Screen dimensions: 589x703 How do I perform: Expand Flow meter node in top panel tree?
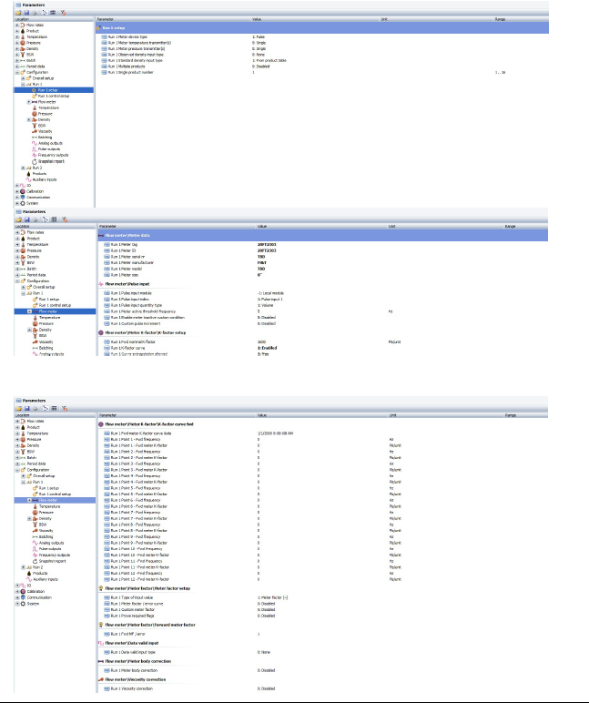click(29, 102)
